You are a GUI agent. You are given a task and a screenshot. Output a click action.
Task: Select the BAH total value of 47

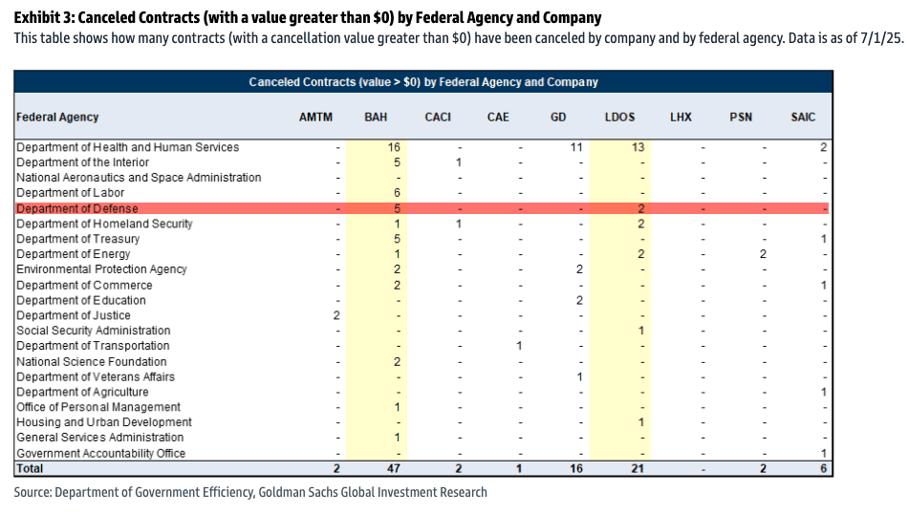[x=394, y=468]
